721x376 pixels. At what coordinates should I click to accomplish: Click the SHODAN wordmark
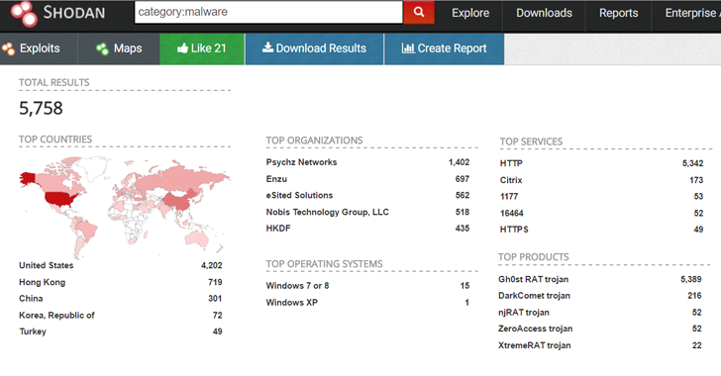tap(74, 13)
